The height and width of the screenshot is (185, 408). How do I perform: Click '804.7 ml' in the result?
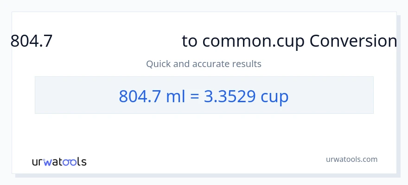(x=149, y=96)
